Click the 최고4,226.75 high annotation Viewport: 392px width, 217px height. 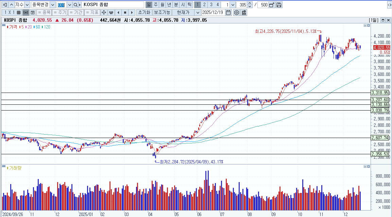coord(286,31)
